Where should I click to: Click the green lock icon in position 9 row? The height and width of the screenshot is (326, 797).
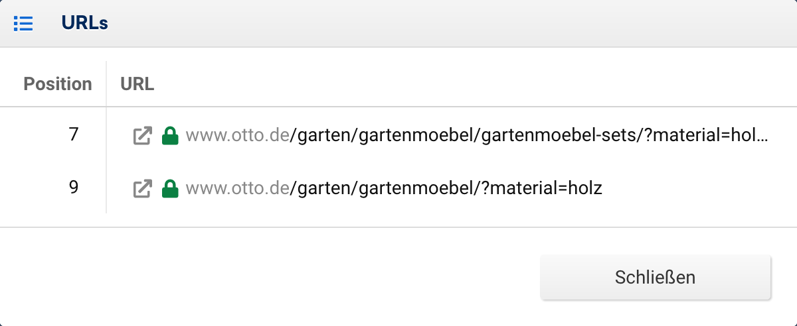pyautogui.click(x=171, y=189)
